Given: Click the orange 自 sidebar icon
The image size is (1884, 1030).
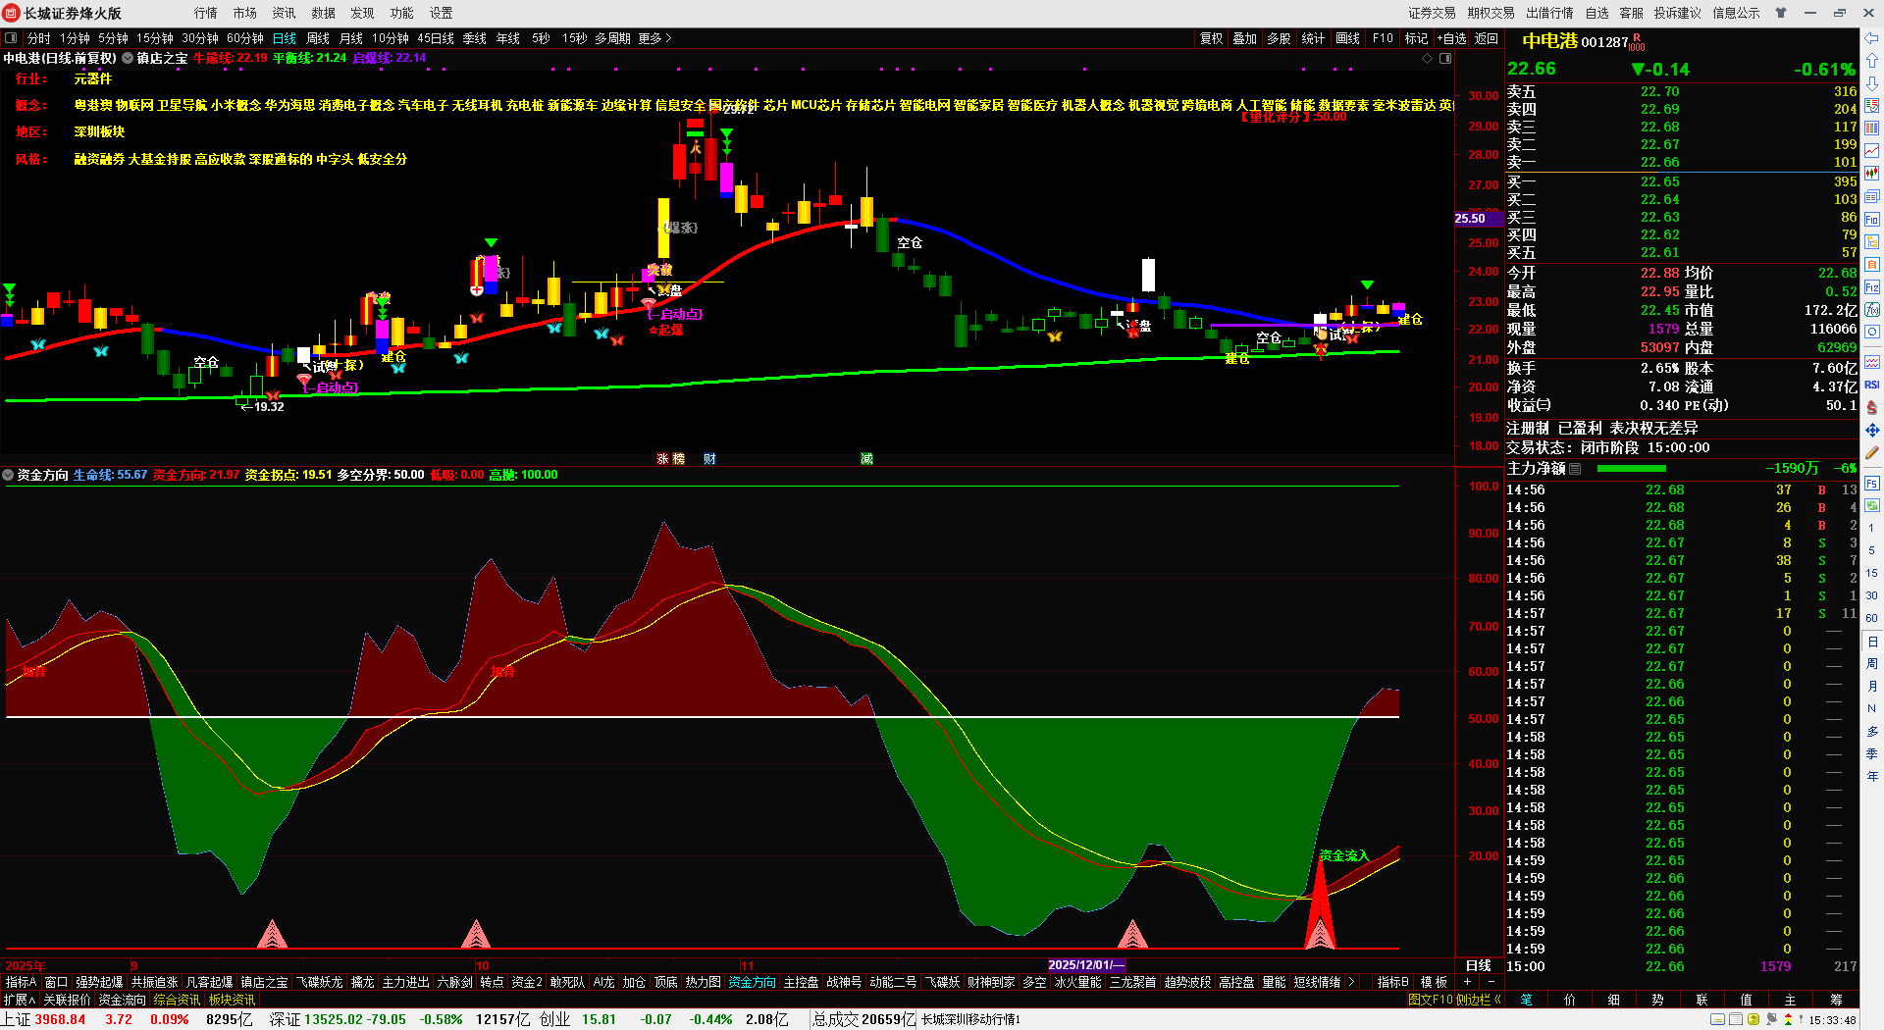Looking at the screenshot, I should coord(1872,265).
